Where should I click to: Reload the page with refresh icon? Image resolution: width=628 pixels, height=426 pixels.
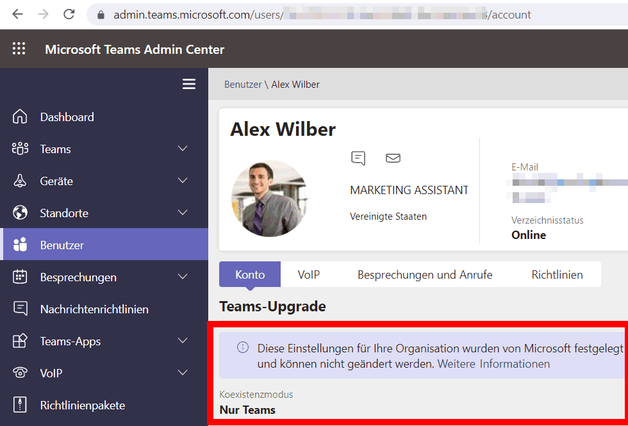pyautogui.click(x=69, y=14)
